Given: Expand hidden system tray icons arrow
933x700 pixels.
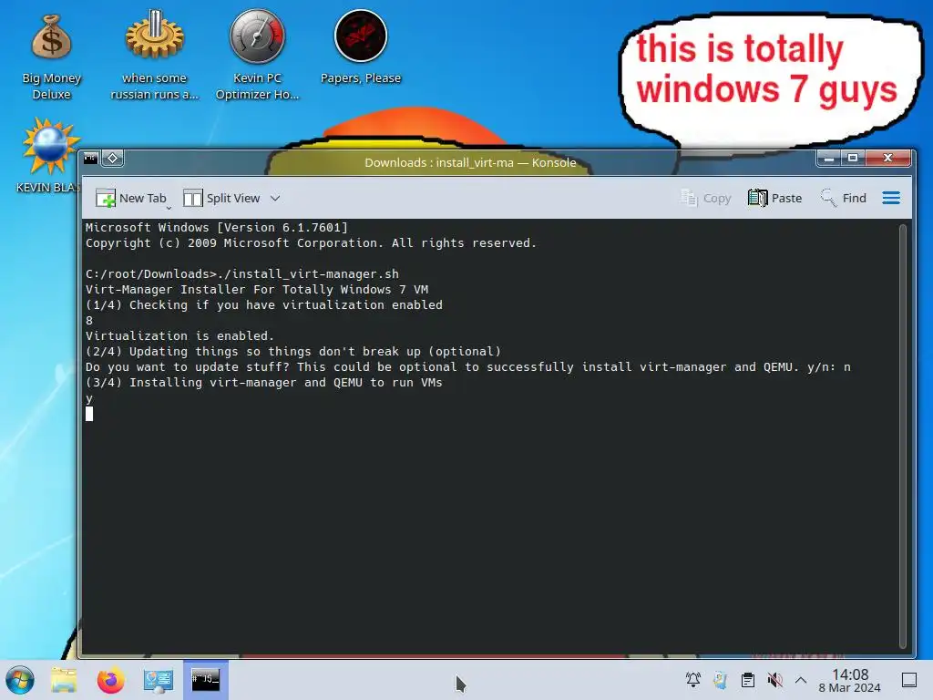Looking at the screenshot, I should (x=801, y=680).
